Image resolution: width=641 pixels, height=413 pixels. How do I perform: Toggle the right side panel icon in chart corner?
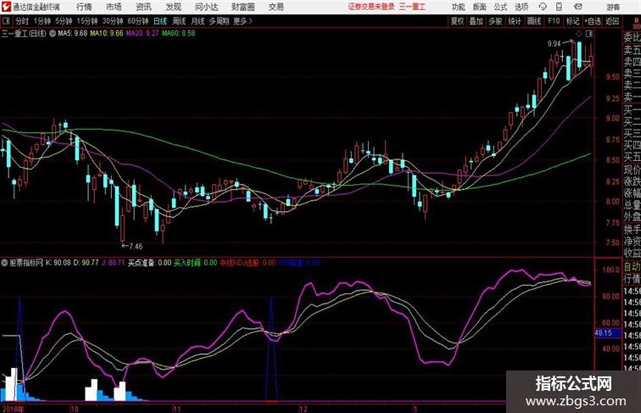[589, 33]
